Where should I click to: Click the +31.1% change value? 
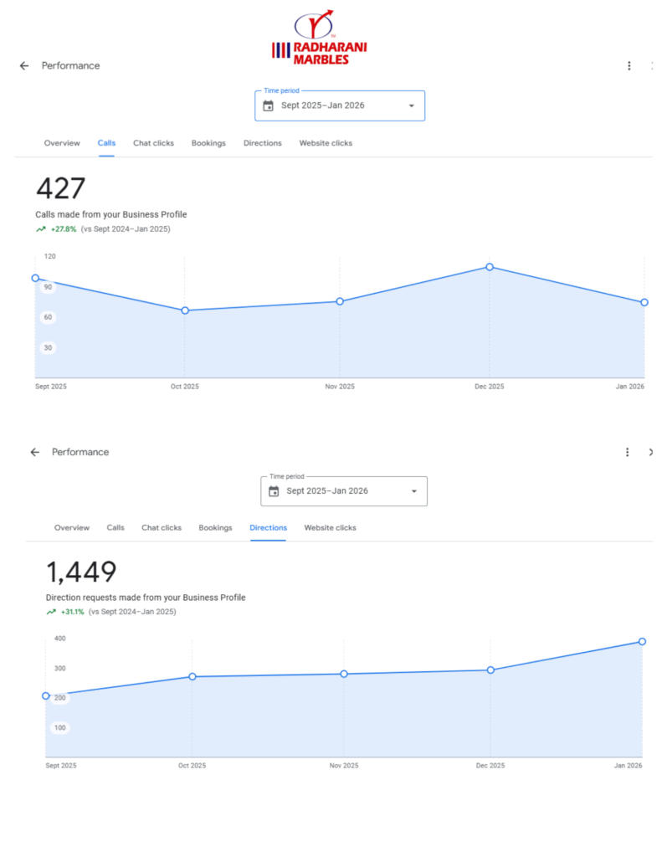point(73,612)
